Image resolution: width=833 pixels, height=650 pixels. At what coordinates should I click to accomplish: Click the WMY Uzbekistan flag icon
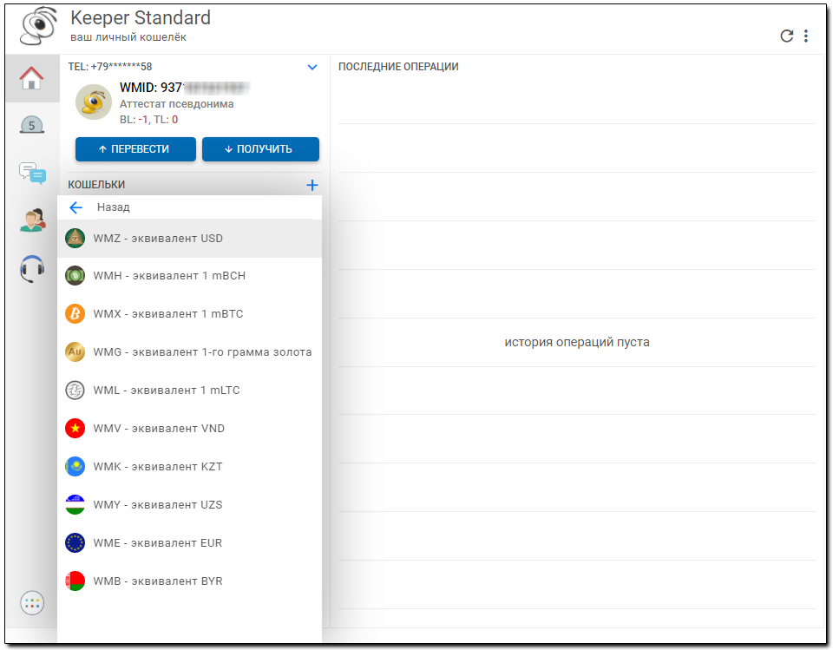tap(75, 505)
